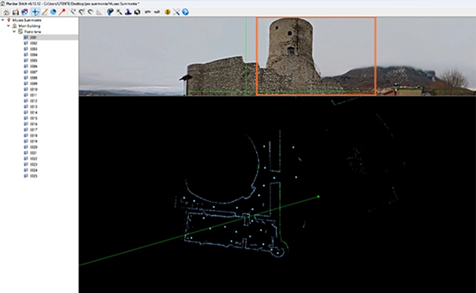
Task: Select the red pin tool
Action: pos(62,12)
